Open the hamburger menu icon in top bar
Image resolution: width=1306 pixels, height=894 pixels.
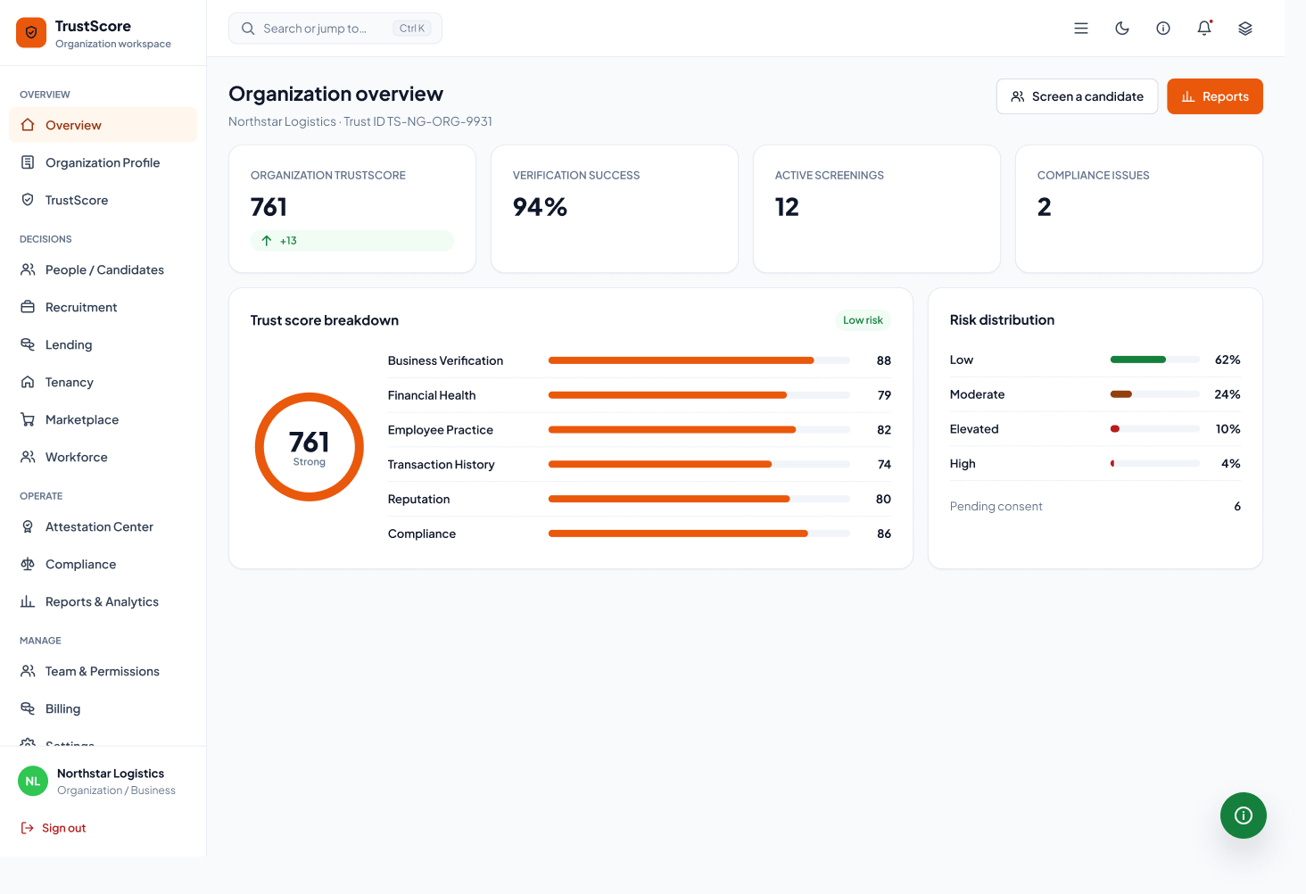pos(1081,29)
